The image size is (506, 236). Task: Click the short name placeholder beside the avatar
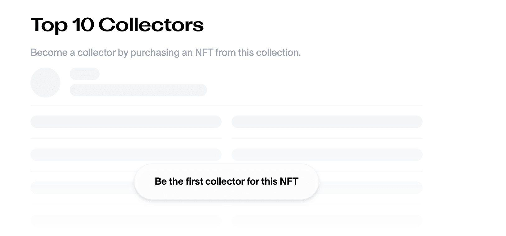coord(85,74)
